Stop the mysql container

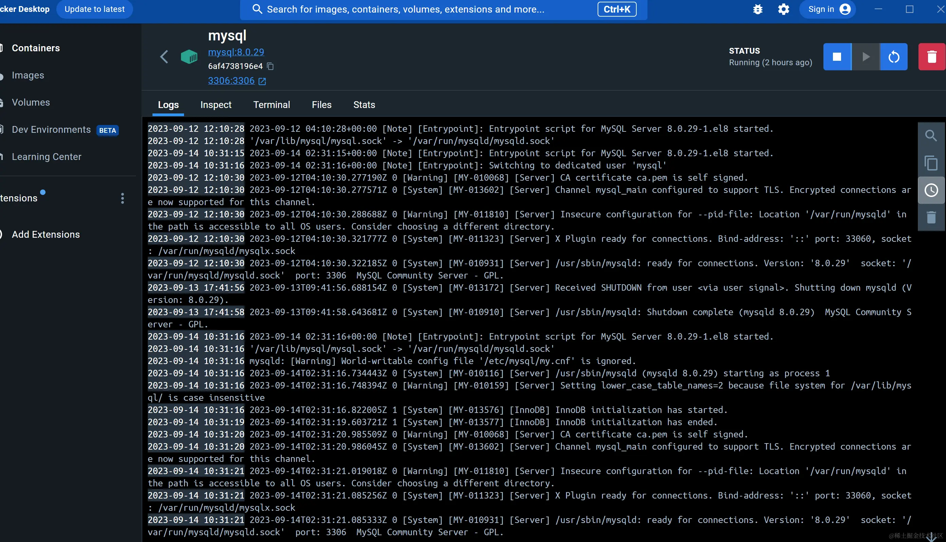(x=837, y=57)
